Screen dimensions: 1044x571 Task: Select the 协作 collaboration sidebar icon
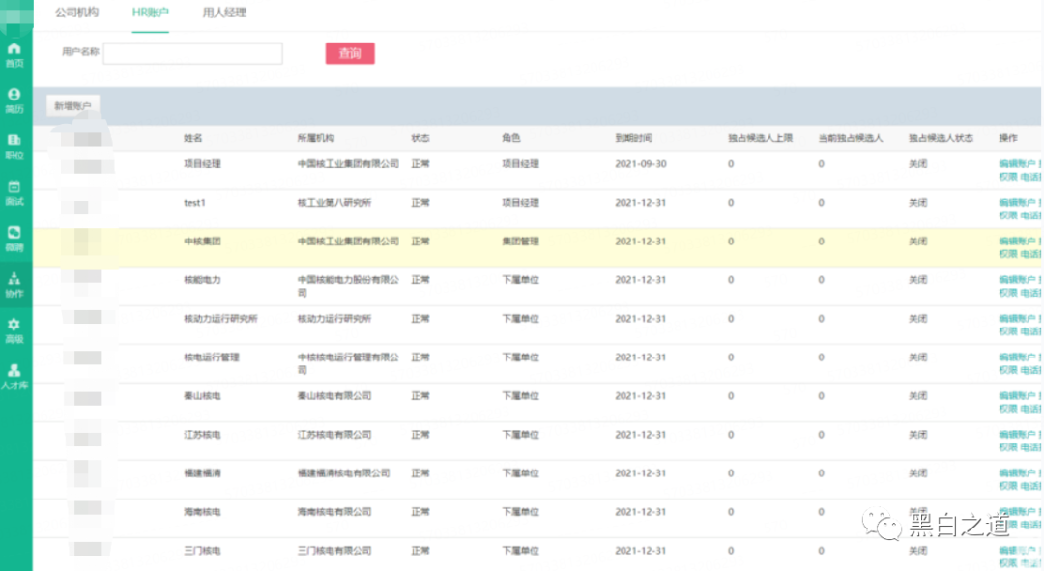point(14,285)
